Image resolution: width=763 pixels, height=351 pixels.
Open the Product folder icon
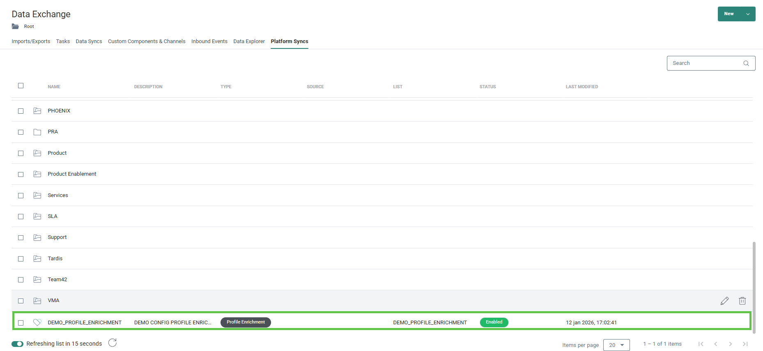point(37,153)
